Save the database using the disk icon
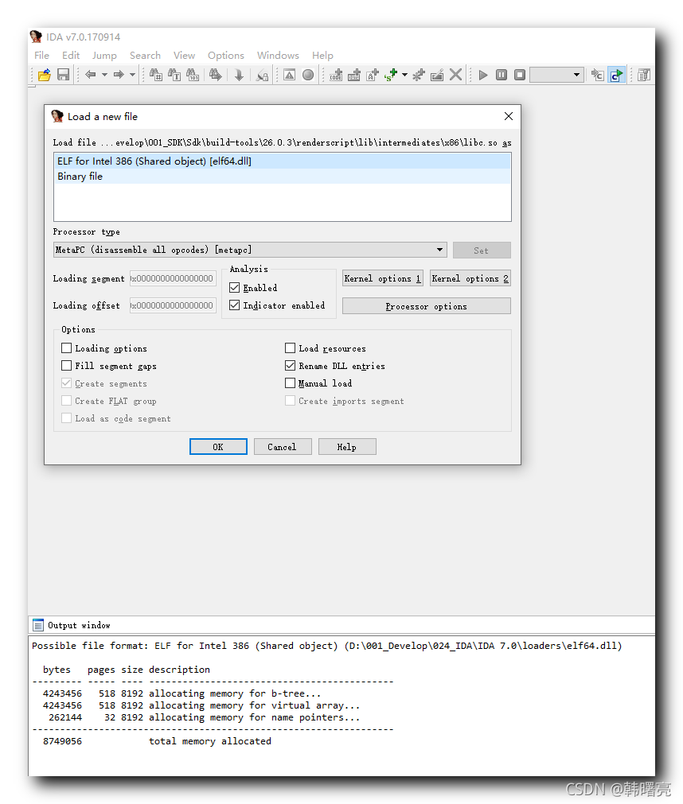 click(x=63, y=74)
